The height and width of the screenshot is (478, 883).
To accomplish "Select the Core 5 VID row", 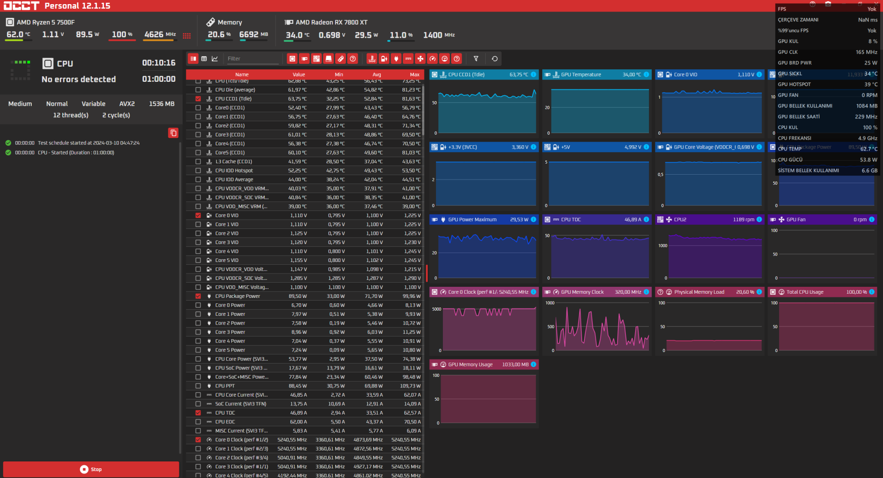I will point(304,261).
